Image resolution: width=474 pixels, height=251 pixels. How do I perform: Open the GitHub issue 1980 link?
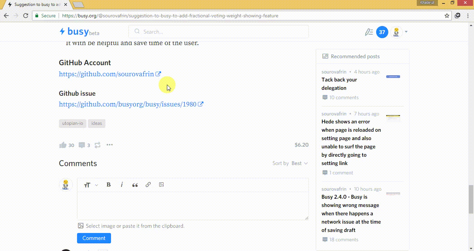[x=128, y=104]
